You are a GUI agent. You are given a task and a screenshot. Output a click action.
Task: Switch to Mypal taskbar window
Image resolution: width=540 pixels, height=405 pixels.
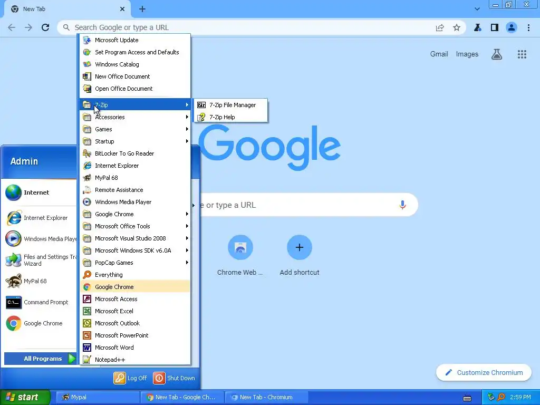tap(98, 397)
